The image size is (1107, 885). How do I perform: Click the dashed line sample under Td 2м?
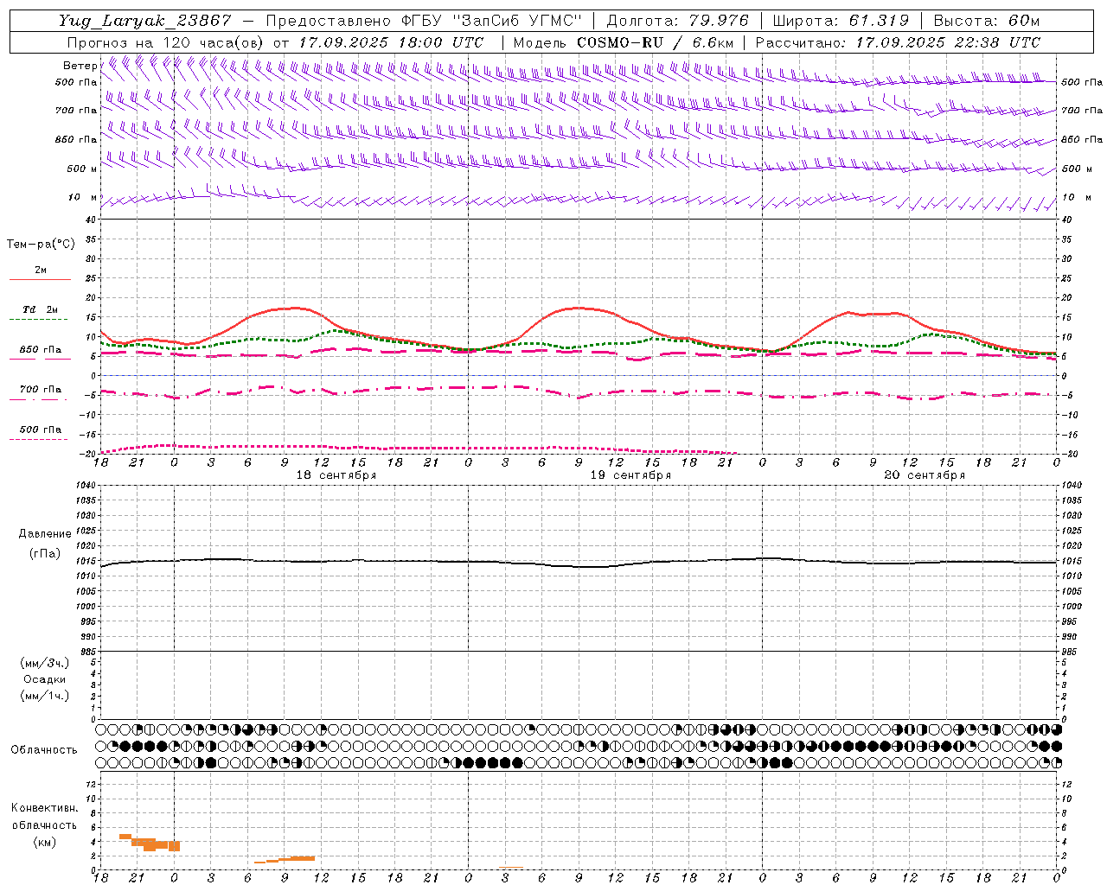39,320
